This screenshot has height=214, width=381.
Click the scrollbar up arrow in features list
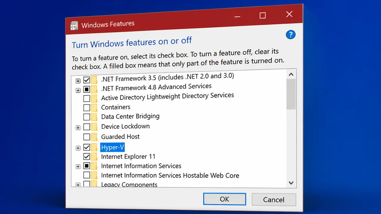(291, 74)
